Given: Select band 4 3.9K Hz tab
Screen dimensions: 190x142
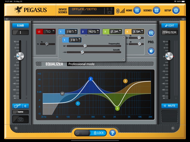Looking at the screenshot, I should [x=135, y=32].
